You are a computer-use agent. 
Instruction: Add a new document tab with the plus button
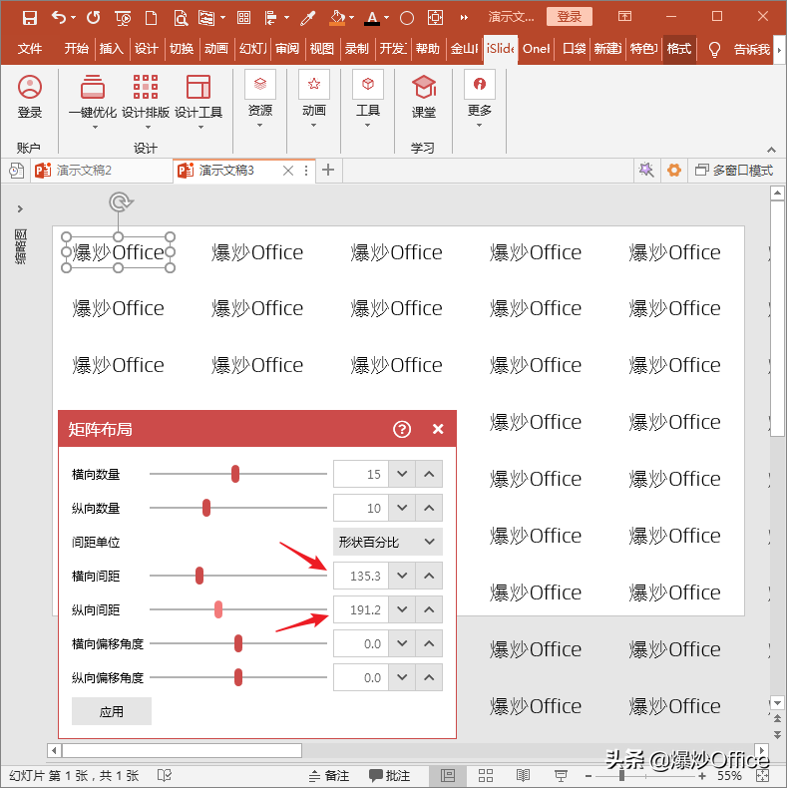(328, 170)
